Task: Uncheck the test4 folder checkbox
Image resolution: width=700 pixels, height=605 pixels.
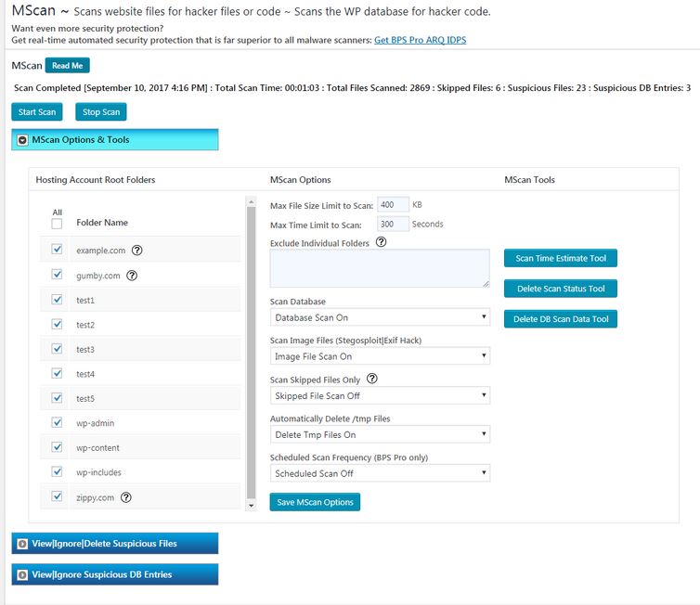Action: click(x=57, y=373)
